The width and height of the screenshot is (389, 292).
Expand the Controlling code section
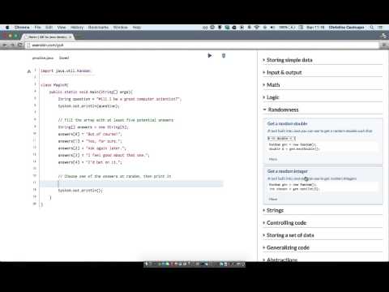[x=286, y=223]
